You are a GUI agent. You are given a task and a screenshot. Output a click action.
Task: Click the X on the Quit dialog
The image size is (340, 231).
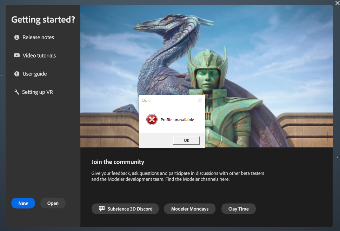(199, 100)
